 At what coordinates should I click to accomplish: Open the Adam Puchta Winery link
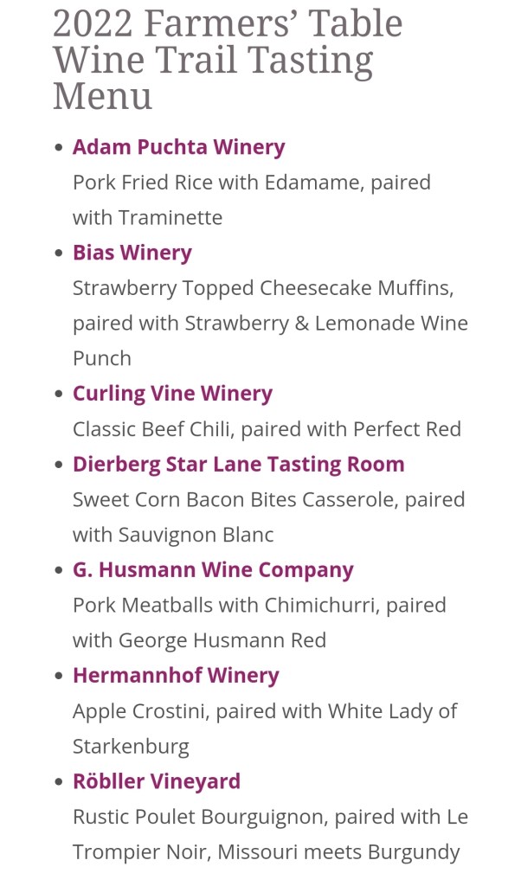(178, 147)
